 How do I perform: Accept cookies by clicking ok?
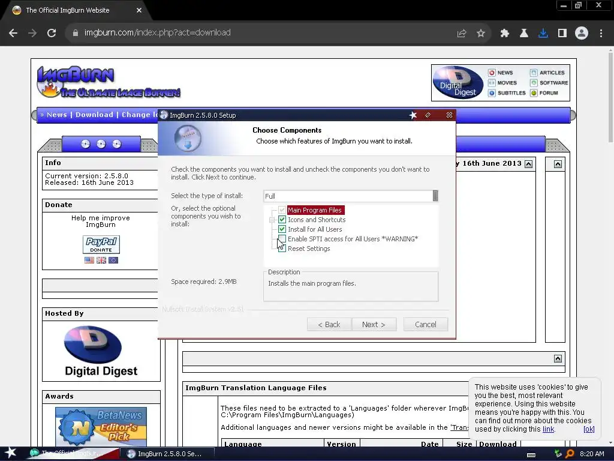point(589,429)
